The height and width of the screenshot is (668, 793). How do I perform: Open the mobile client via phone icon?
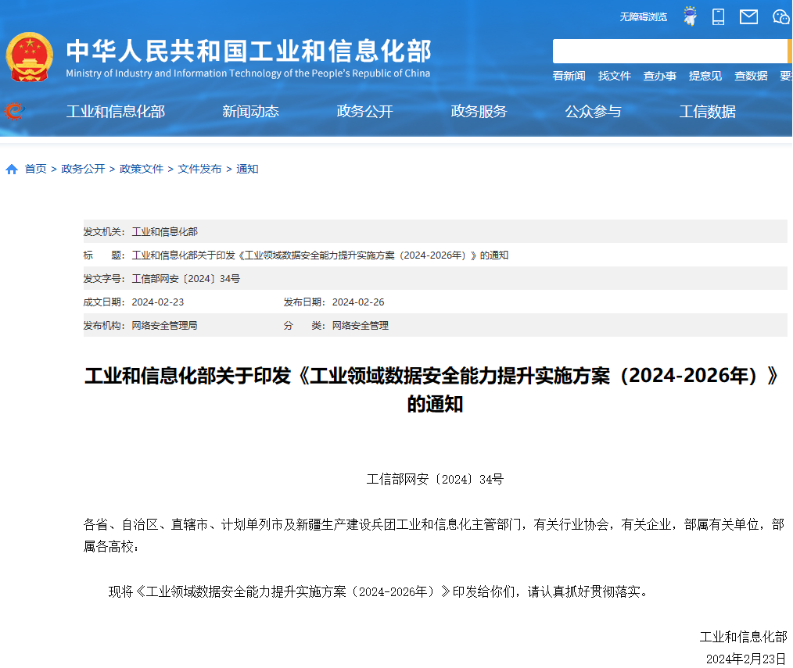[719, 16]
